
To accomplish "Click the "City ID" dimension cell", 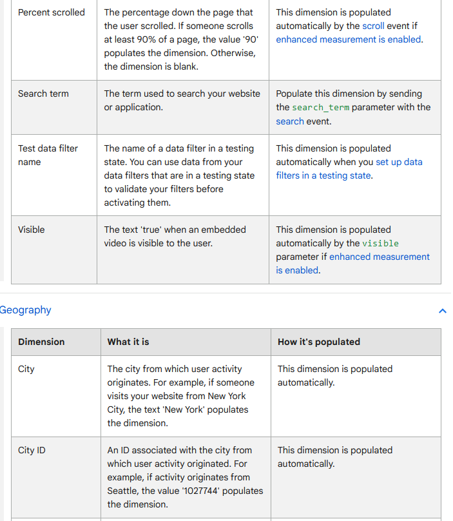I will 32,450.
